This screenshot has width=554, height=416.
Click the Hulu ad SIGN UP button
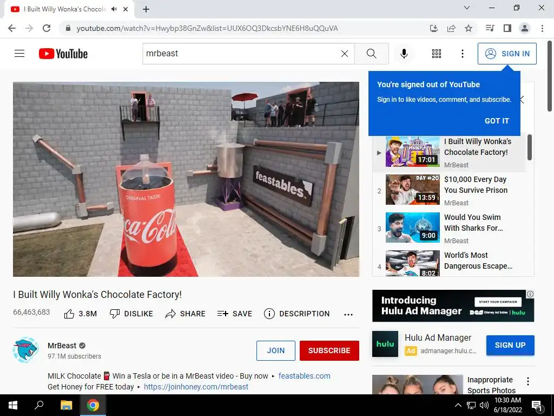(510, 345)
